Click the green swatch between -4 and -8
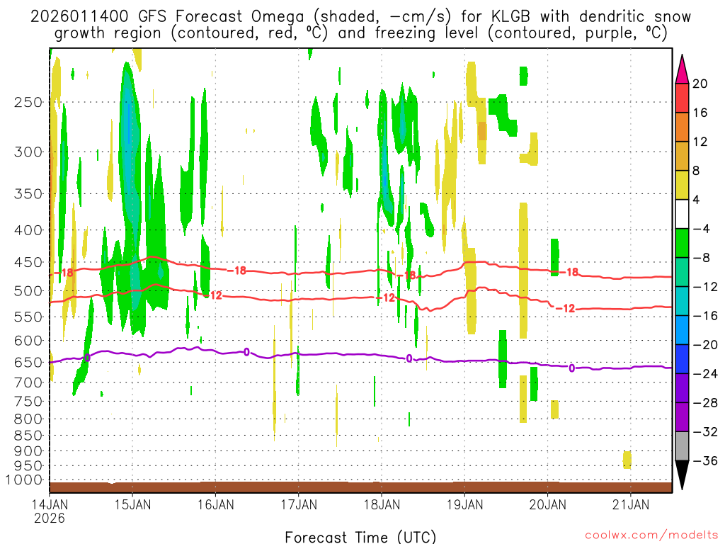This screenshot has height=544, width=725. click(x=682, y=243)
